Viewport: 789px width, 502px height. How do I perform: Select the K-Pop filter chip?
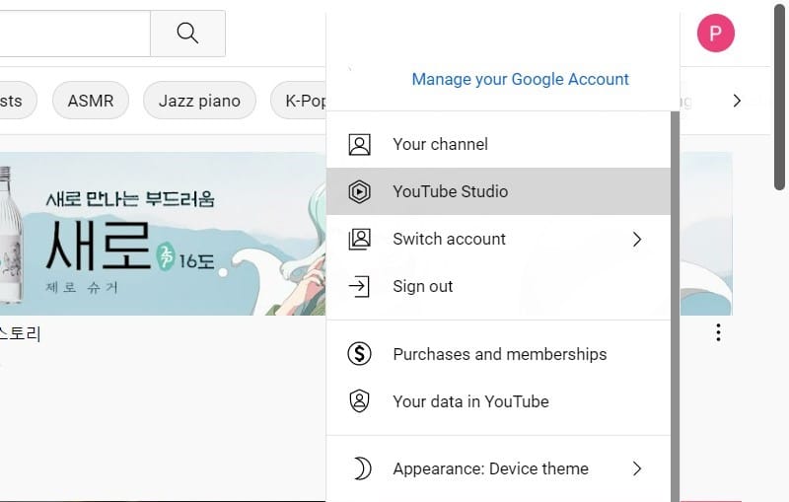(x=299, y=101)
